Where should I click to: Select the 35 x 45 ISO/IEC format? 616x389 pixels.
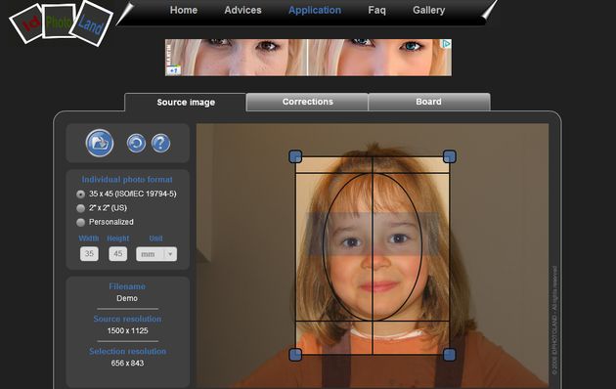[80, 194]
